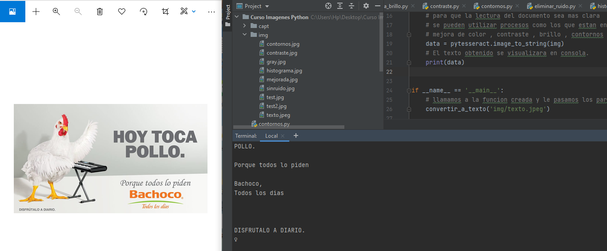Click terminal output 'Bachoco,'
Screen dimensions: 607x251
click(x=248, y=183)
